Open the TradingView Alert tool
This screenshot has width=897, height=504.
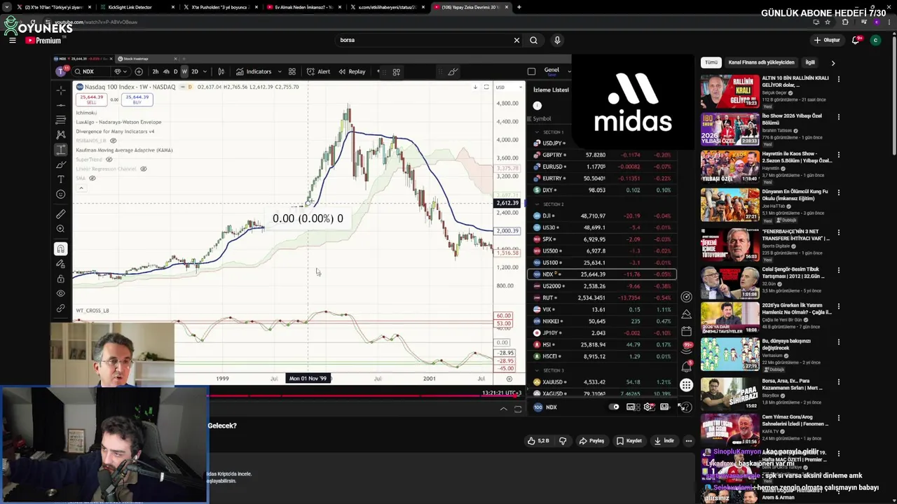pyautogui.click(x=318, y=71)
